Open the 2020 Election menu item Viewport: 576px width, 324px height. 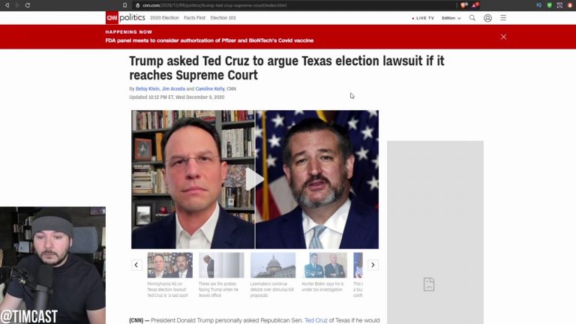(x=164, y=18)
